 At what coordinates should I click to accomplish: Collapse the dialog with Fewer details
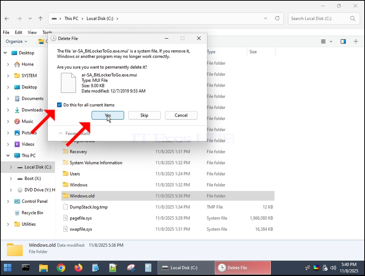[x=74, y=133]
